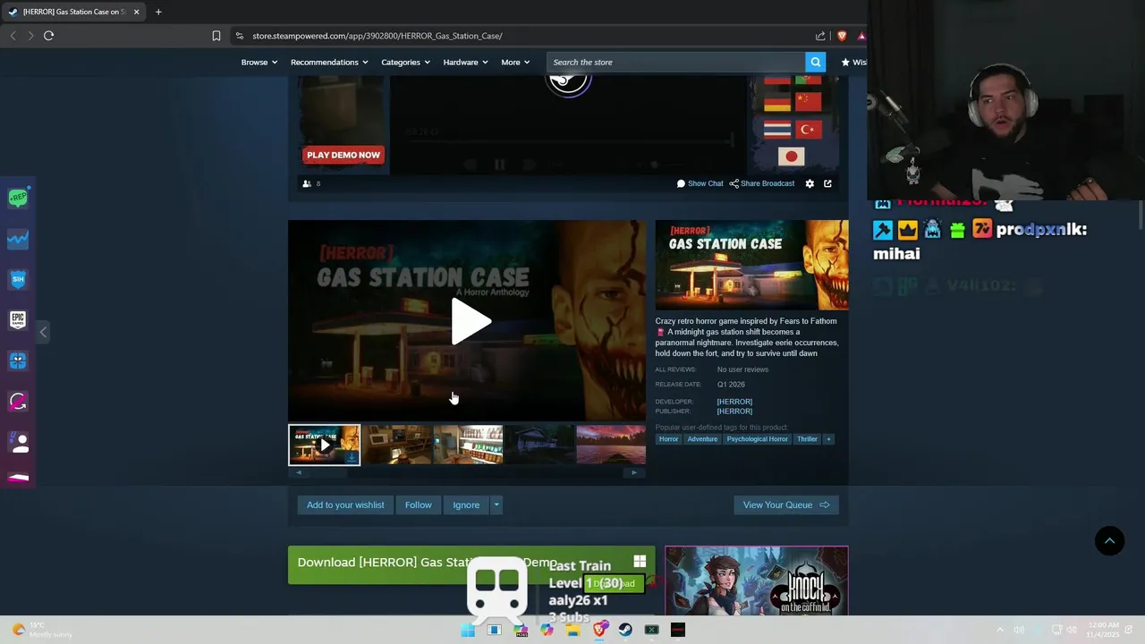1145x644 pixels.
Task: Click the Horror tag
Action: pos(669,439)
